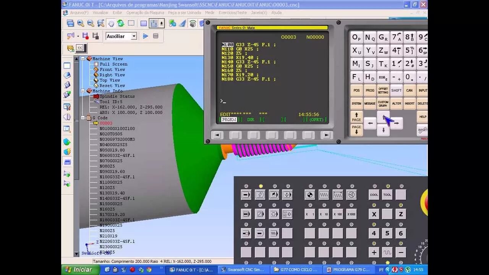Collapse the Machine Info tree node

tap(83, 91)
